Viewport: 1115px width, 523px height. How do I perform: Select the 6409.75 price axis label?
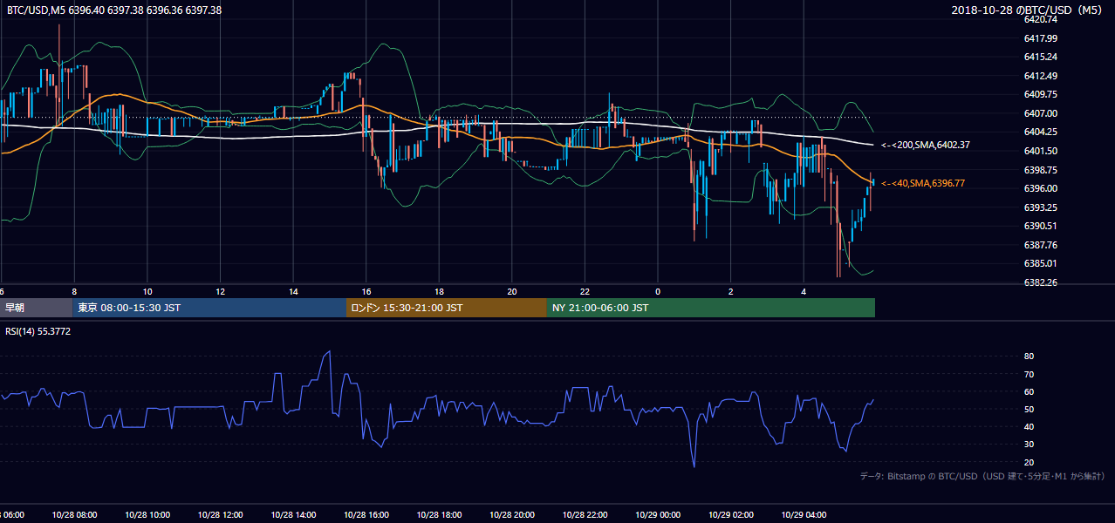[x=1041, y=94]
